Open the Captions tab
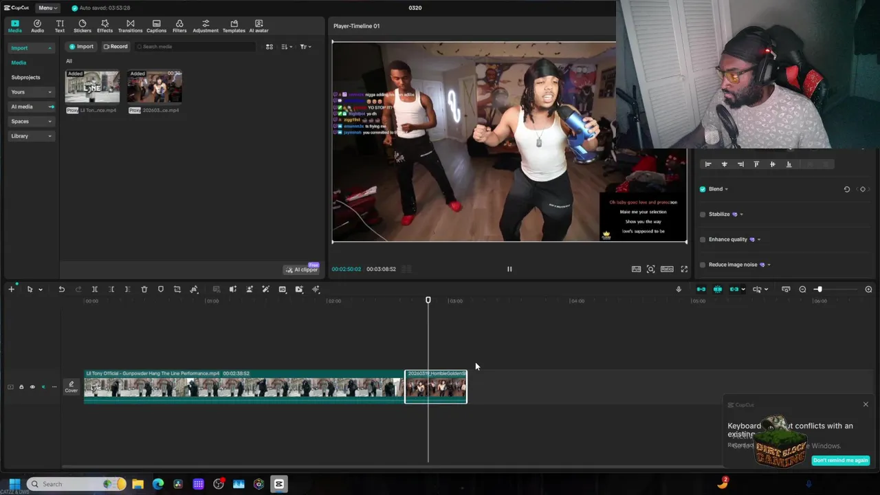The width and height of the screenshot is (880, 495). coord(156,26)
